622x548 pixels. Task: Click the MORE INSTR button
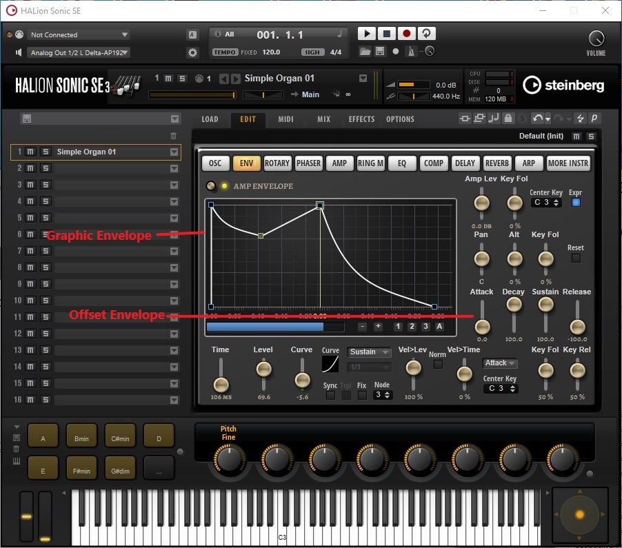click(x=568, y=163)
